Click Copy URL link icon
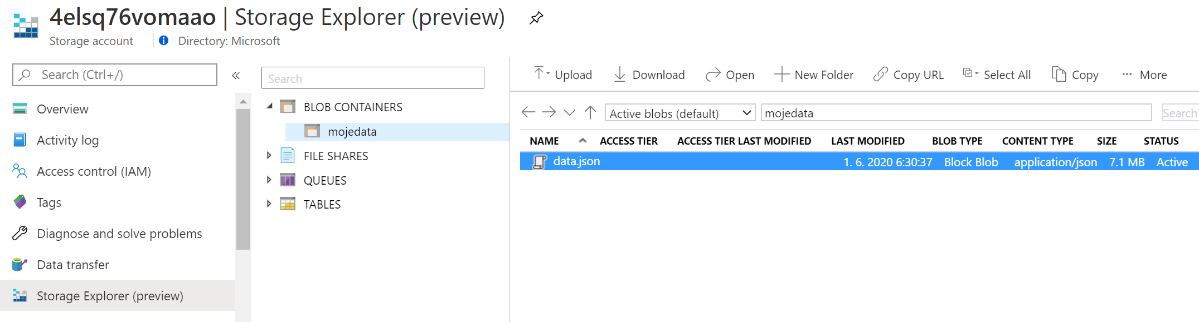 (881, 75)
